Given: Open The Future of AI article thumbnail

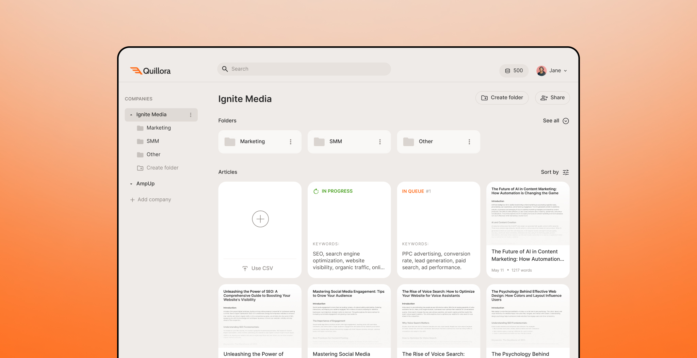Looking at the screenshot, I should point(528,213).
